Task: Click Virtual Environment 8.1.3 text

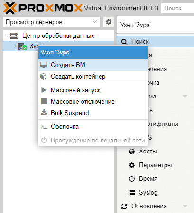Action: tap(121, 8)
